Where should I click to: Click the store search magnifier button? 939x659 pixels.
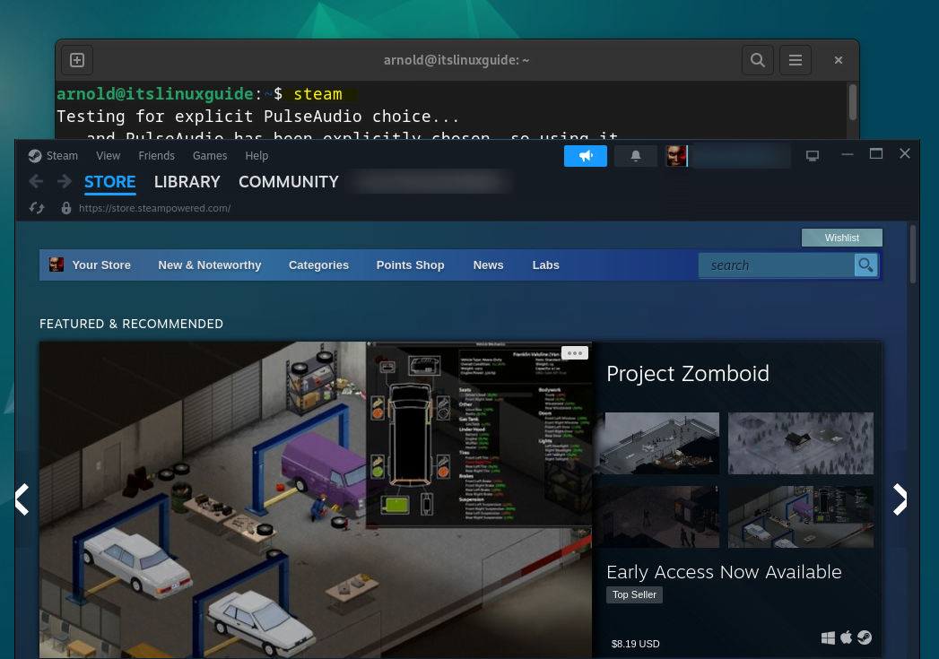[865, 264]
